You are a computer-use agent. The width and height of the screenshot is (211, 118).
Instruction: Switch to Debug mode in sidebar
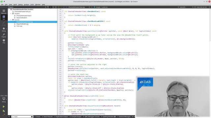pyautogui.click(x=4, y=29)
